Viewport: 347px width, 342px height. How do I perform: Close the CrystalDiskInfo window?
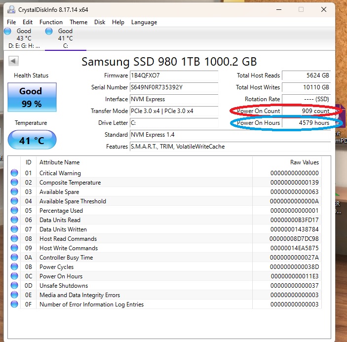[x=324, y=9]
